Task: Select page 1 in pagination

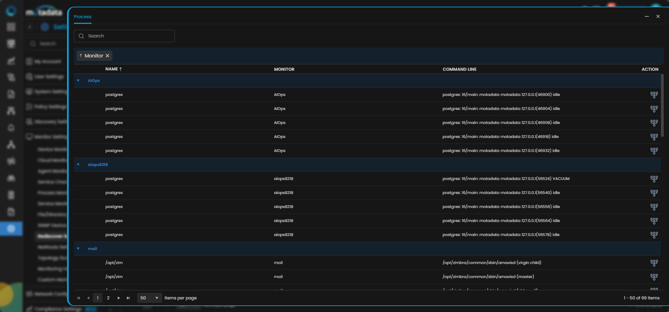Action: 98,298
